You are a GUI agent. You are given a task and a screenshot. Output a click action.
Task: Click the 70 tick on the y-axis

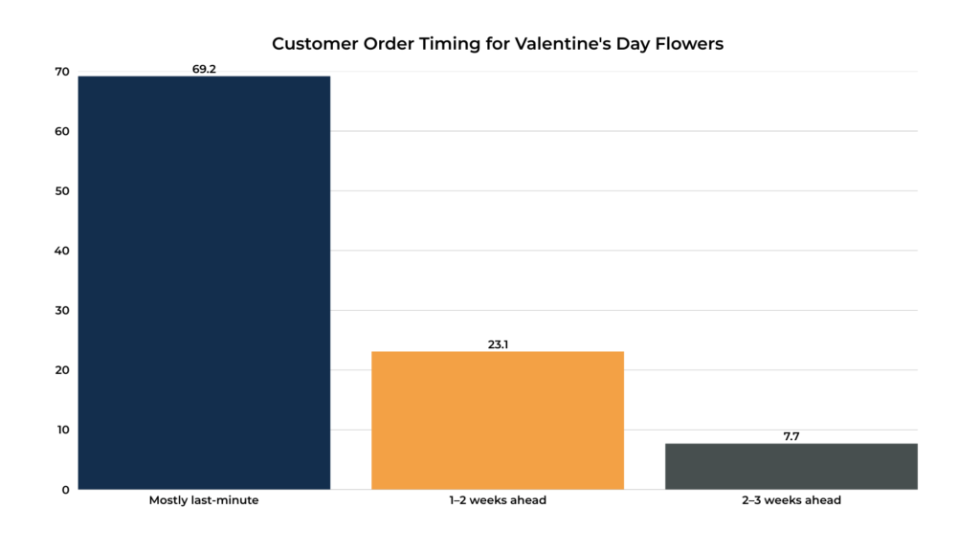tap(62, 72)
